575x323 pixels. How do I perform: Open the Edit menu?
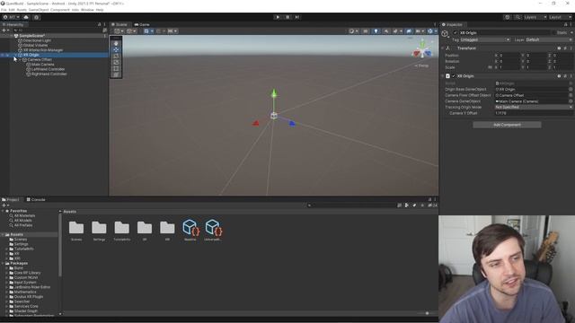(x=12, y=10)
